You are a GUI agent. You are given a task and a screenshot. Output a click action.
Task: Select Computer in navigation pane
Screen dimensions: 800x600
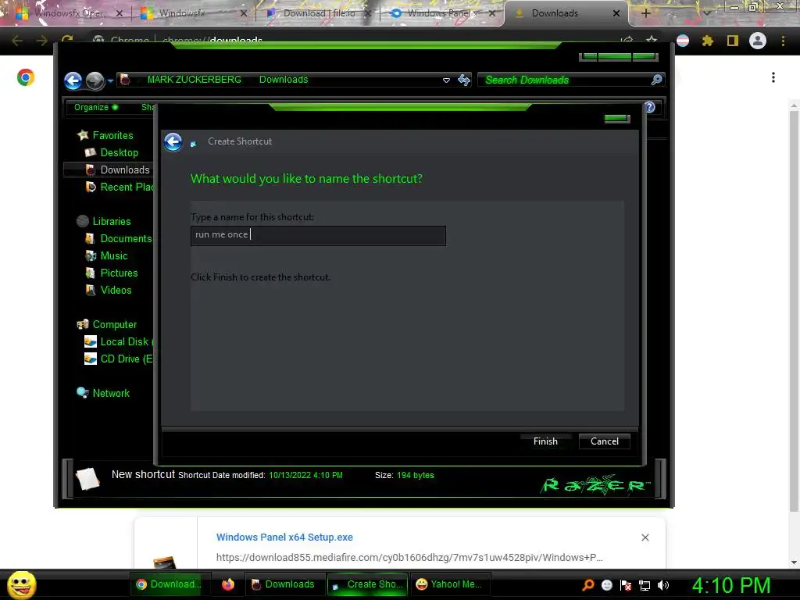pyautogui.click(x=115, y=324)
